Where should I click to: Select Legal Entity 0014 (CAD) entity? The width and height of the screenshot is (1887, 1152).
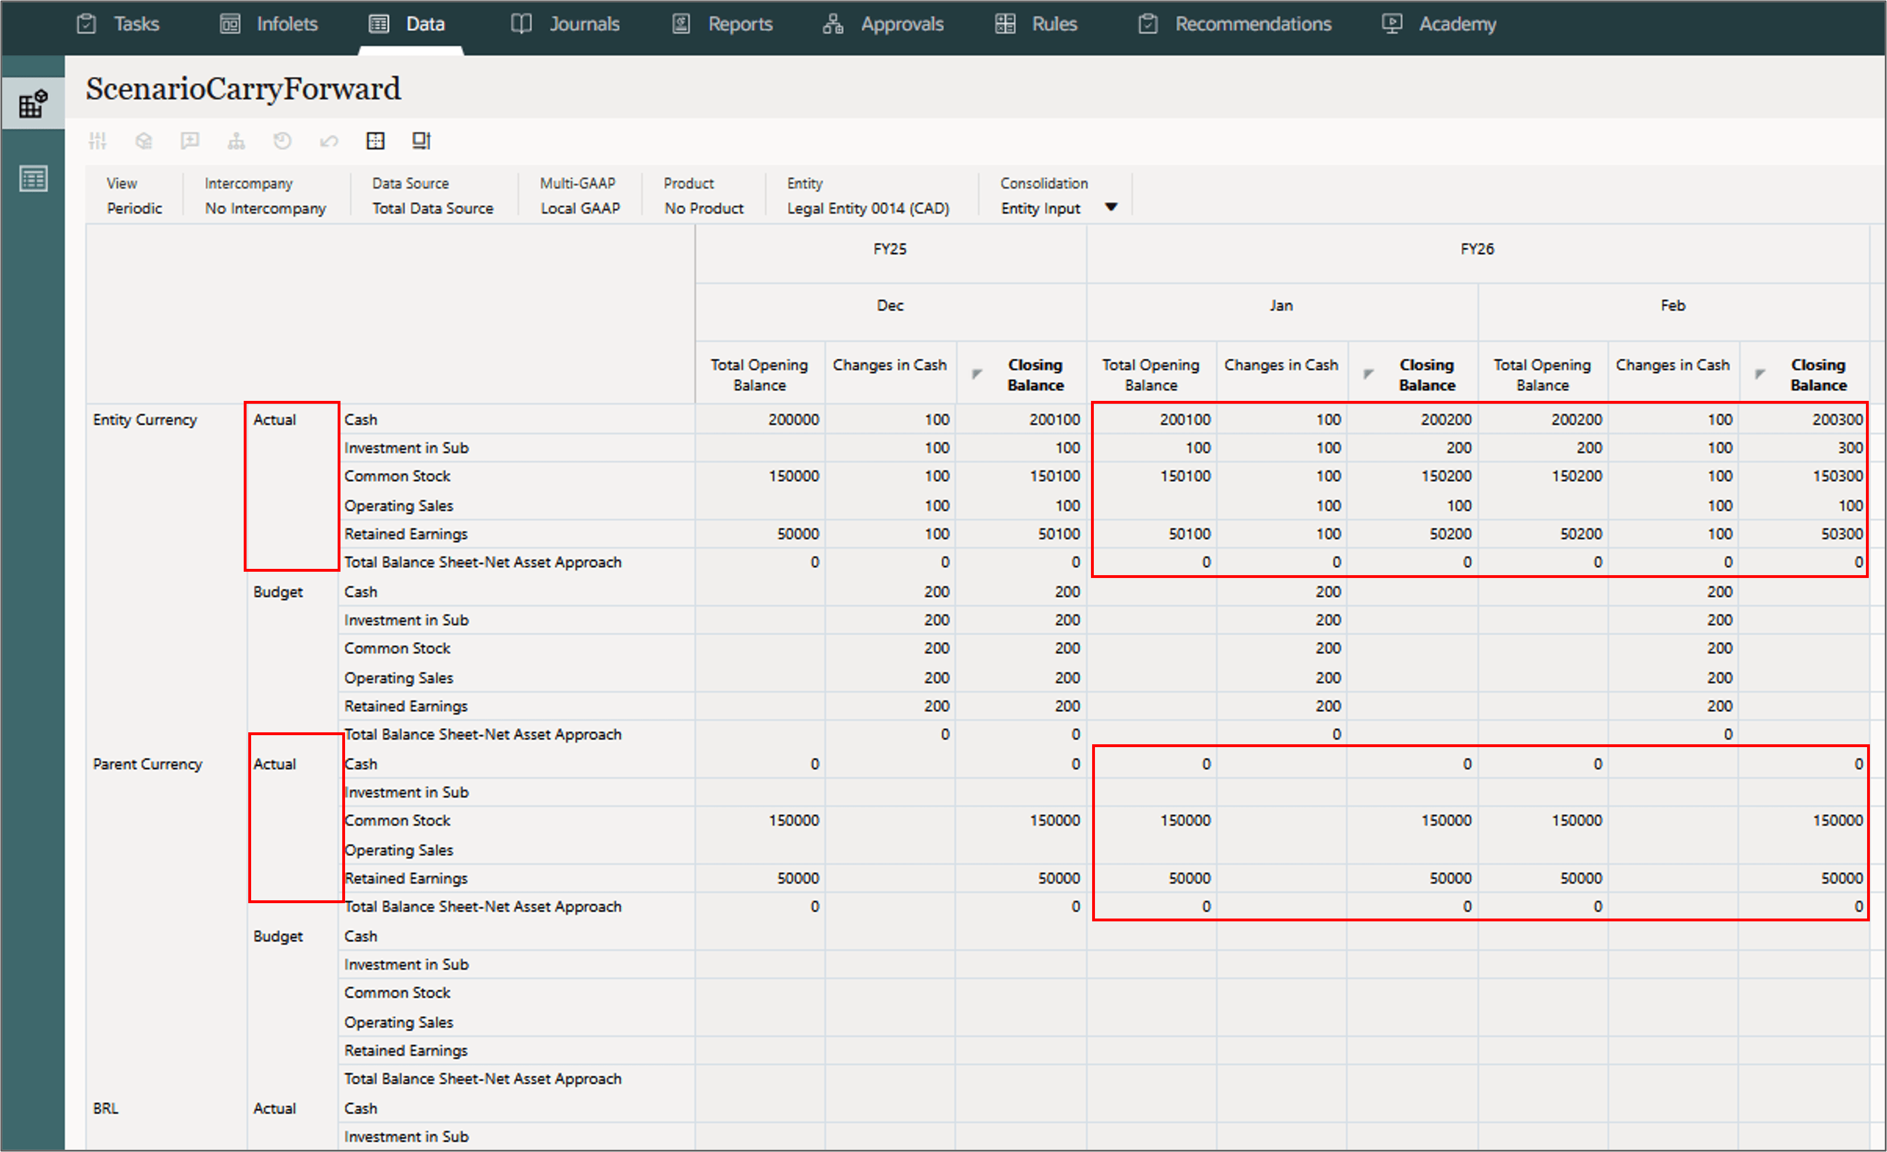(x=868, y=208)
